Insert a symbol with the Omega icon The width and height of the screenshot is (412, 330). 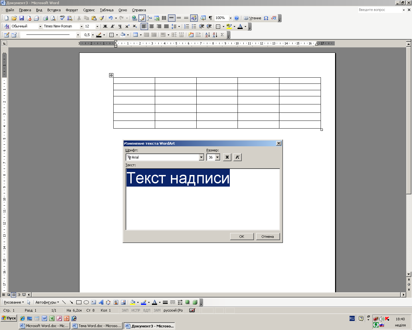(266, 18)
